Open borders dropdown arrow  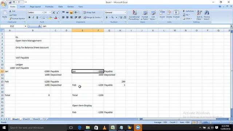tap(46, 17)
